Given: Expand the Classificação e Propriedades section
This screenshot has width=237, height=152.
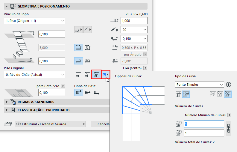Looking at the screenshot, I should pyautogui.click(x=7, y=110).
